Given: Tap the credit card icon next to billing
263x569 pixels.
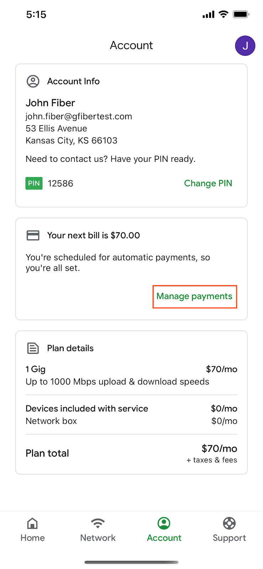Looking at the screenshot, I should pos(33,235).
